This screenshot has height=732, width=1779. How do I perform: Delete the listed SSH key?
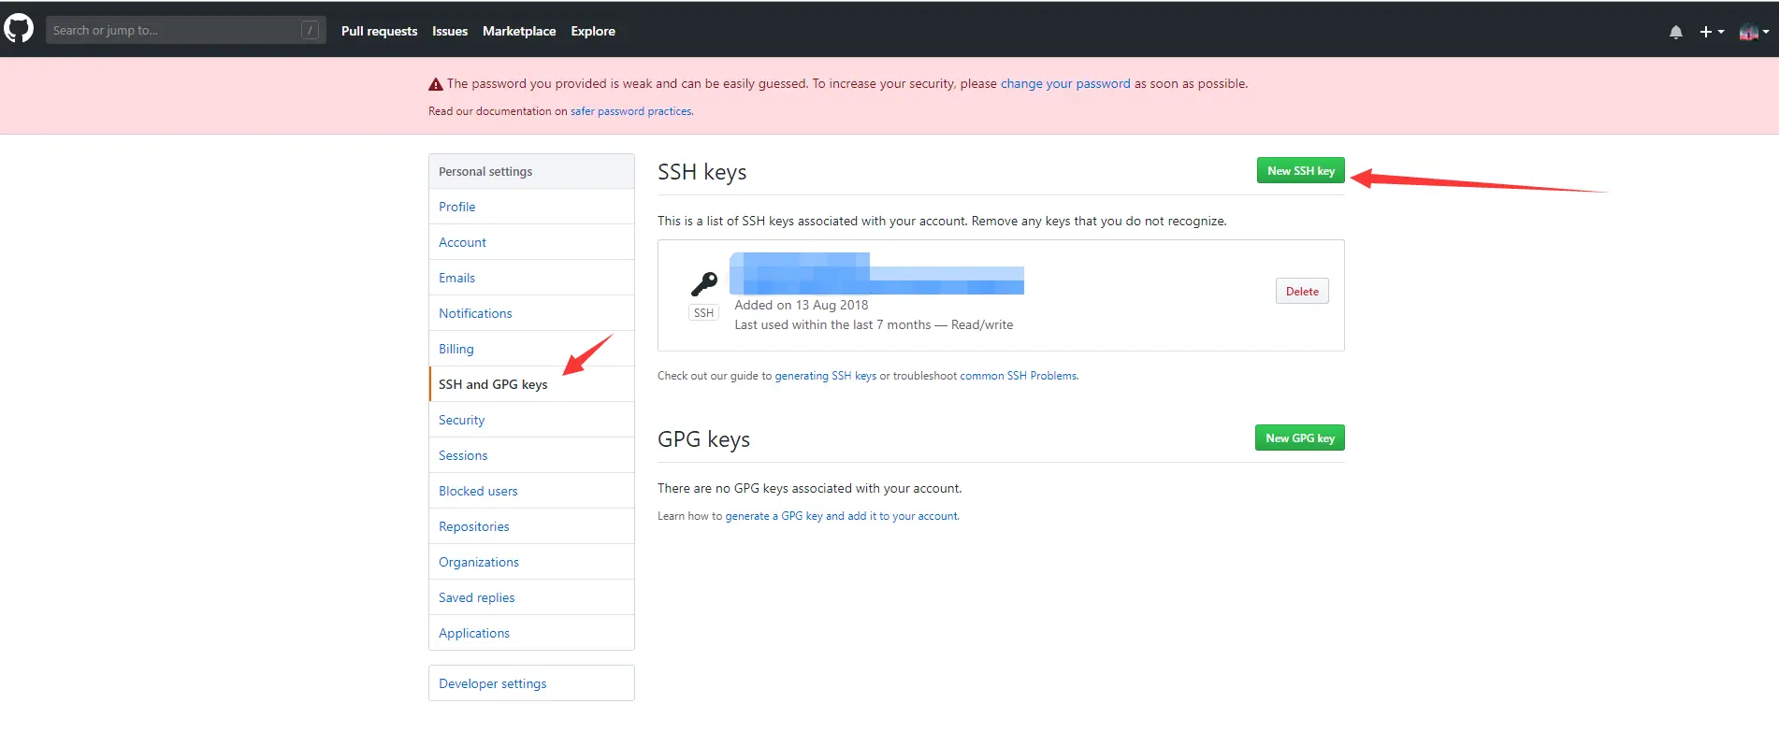(1301, 292)
